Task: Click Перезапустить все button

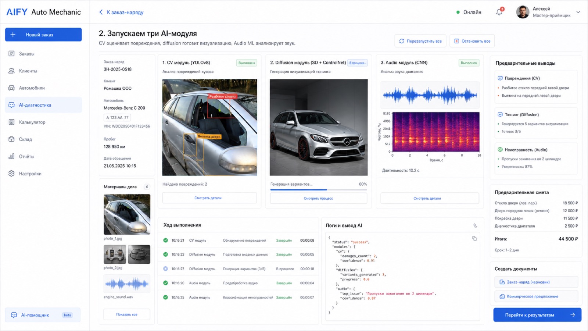Action: [420, 41]
